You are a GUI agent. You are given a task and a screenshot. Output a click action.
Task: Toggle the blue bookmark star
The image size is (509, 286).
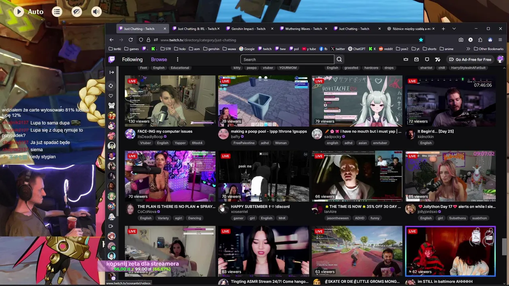coord(421,40)
